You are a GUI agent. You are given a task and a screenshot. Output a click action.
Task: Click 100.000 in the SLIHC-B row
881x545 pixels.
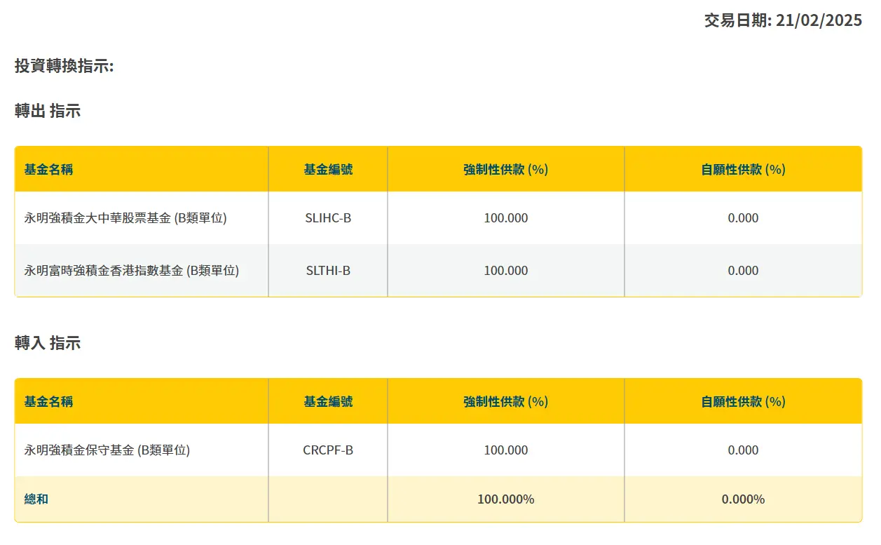coord(506,218)
